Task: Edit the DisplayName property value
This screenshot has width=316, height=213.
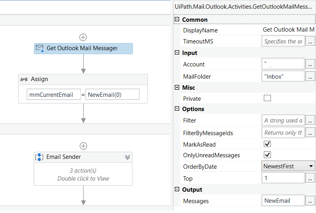Action: tap(288, 30)
